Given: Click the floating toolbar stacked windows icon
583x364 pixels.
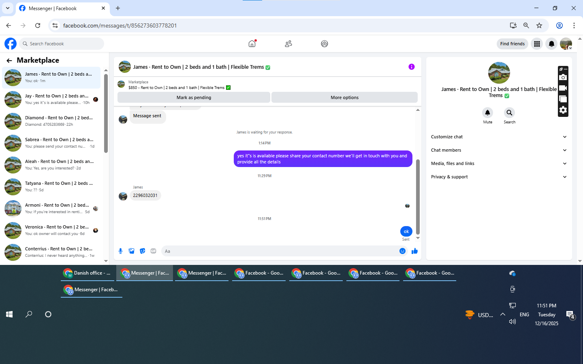Looking at the screenshot, I should (x=563, y=99).
